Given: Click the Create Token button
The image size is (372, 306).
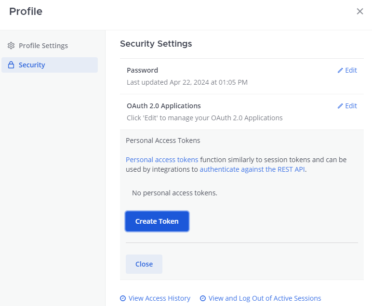Looking at the screenshot, I should click(157, 221).
